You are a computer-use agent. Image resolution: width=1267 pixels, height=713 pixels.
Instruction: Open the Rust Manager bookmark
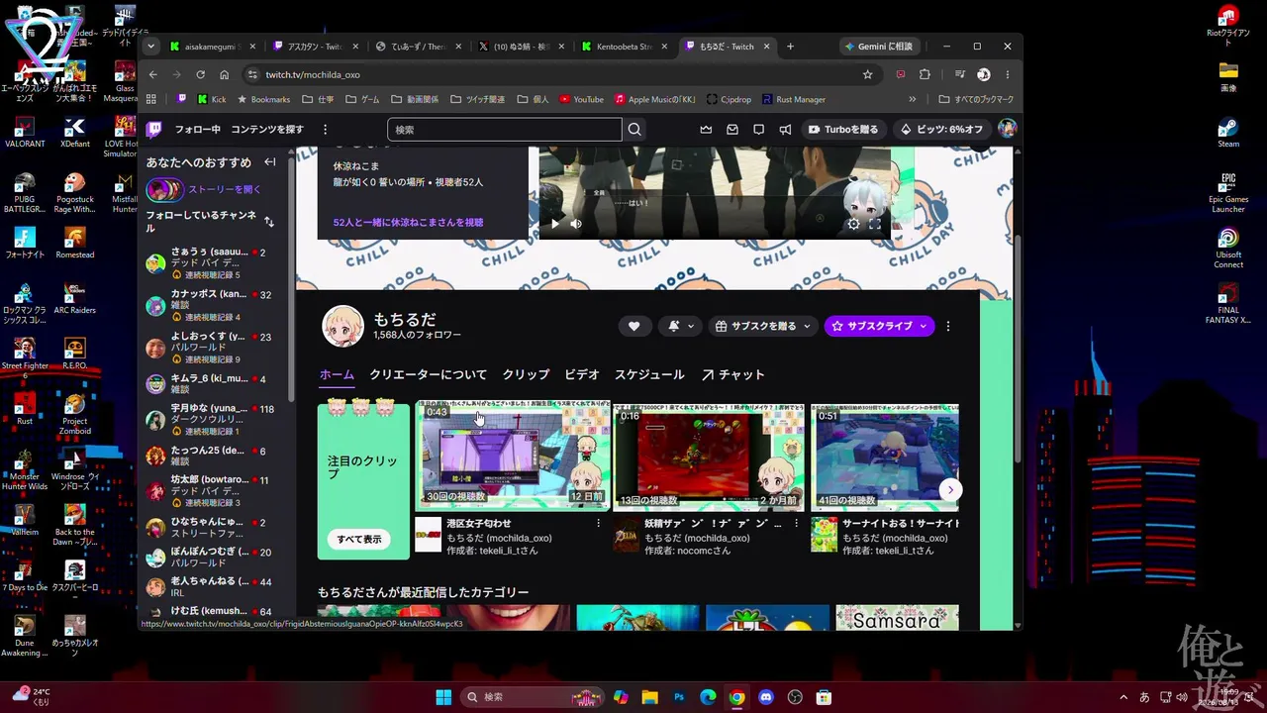793,99
